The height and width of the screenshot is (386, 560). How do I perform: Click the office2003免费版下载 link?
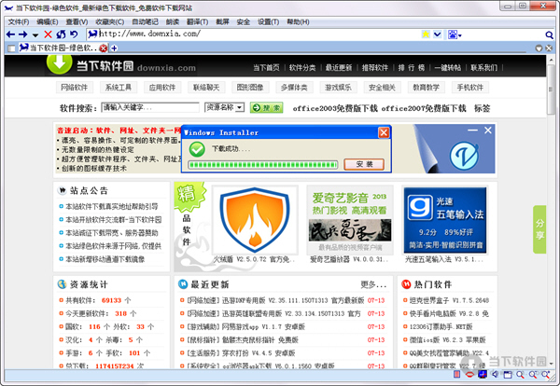click(x=335, y=108)
